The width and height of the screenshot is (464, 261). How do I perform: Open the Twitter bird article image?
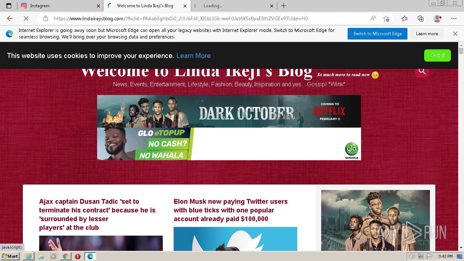tap(235, 239)
